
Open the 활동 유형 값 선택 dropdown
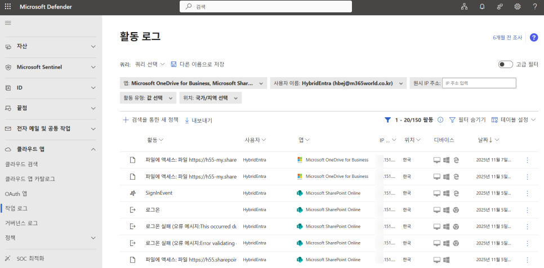(x=148, y=98)
